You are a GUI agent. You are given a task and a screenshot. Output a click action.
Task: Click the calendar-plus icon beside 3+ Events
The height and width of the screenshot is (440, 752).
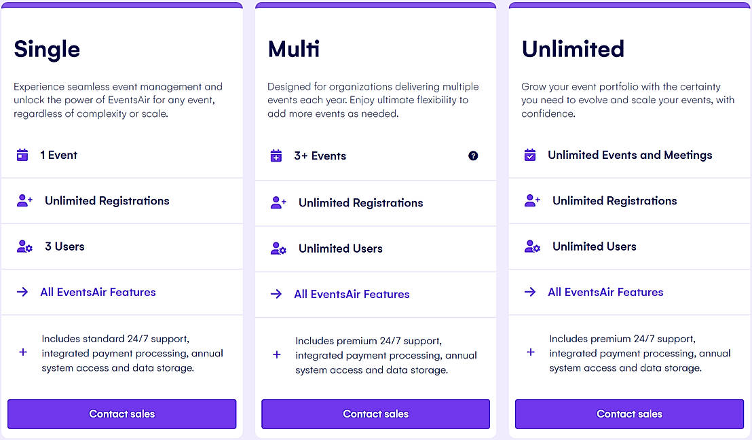click(276, 156)
